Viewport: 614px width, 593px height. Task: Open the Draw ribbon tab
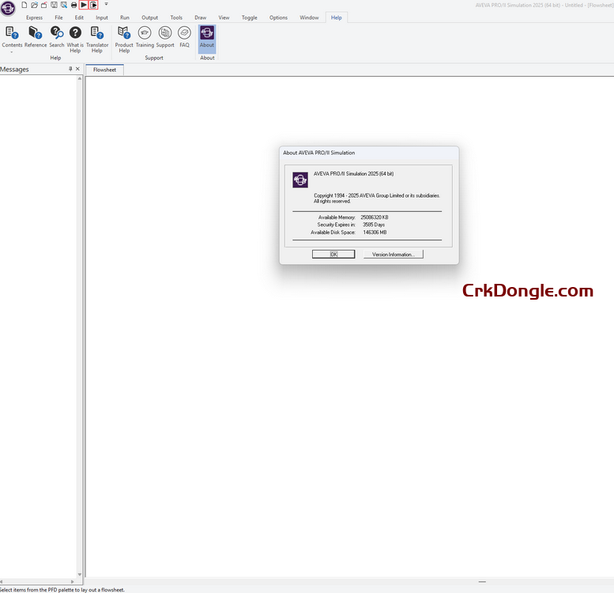click(200, 17)
